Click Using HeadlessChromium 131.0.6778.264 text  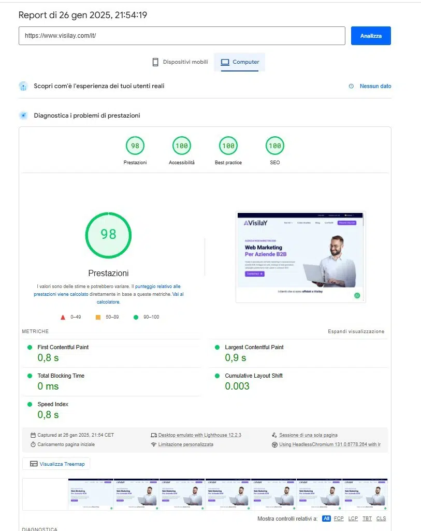330,444
